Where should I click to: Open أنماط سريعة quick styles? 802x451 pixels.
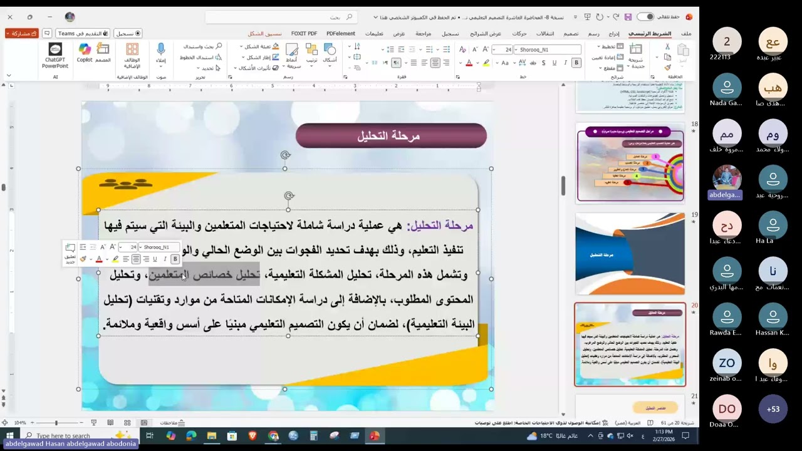pyautogui.click(x=292, y=56)
